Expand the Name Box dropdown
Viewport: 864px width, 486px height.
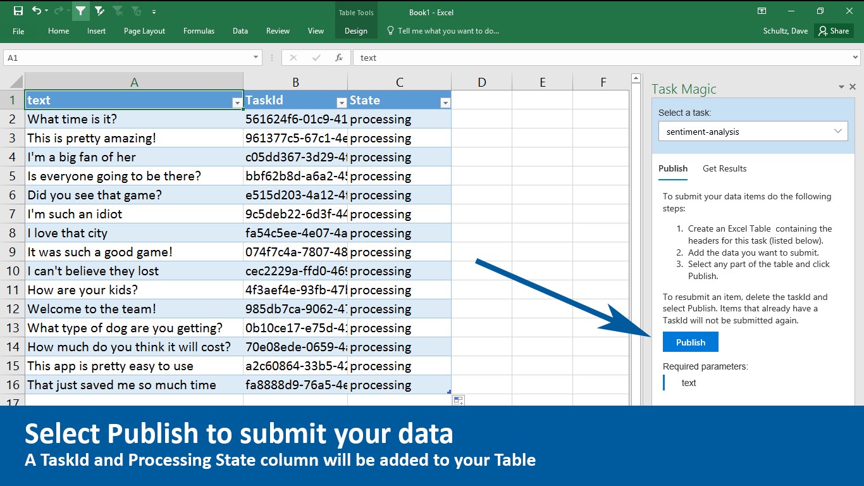pyautogui.click(x=256, y=58)
